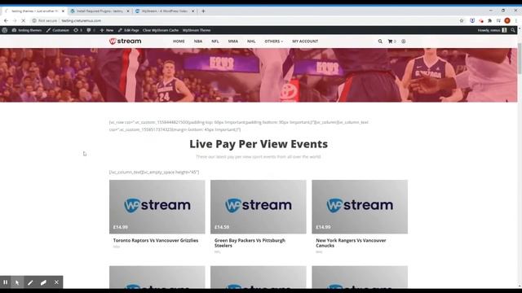This screenshot has width=522, height=293.
Task: Click the page vertical scrollbar thumb
Action: [520, 59]
